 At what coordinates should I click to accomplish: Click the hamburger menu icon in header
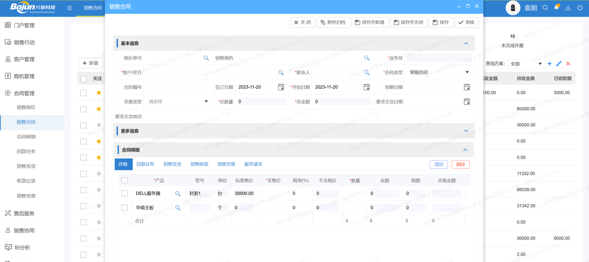70,8
